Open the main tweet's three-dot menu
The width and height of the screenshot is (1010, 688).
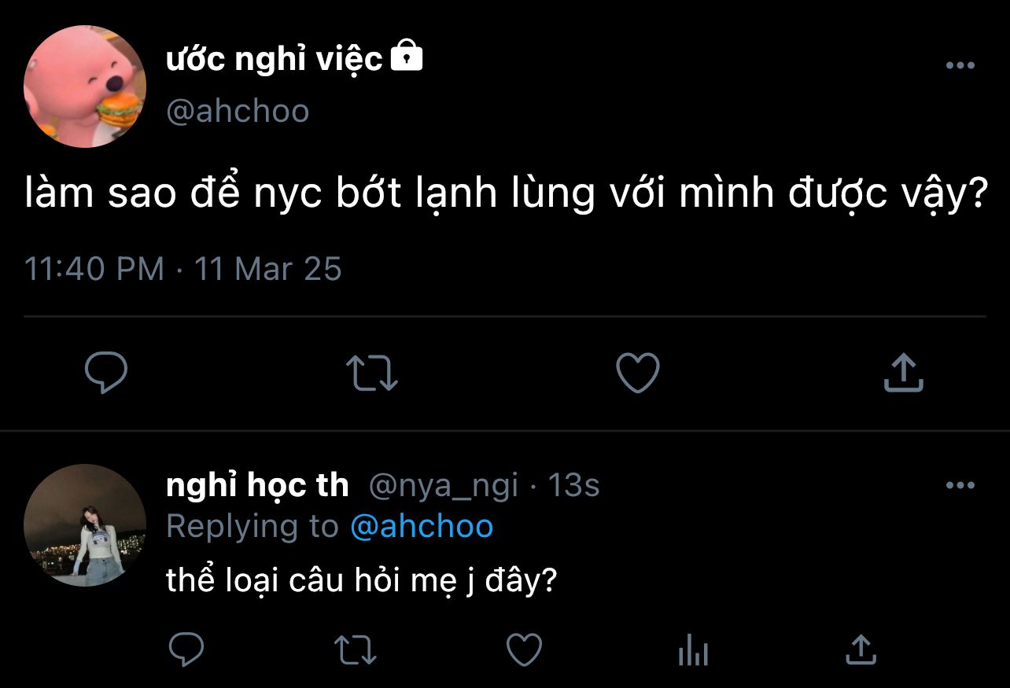tap(960, 65)
